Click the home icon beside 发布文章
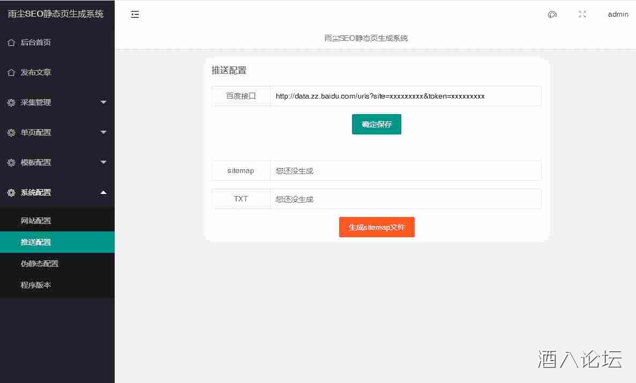 click(x=11, y=72)
